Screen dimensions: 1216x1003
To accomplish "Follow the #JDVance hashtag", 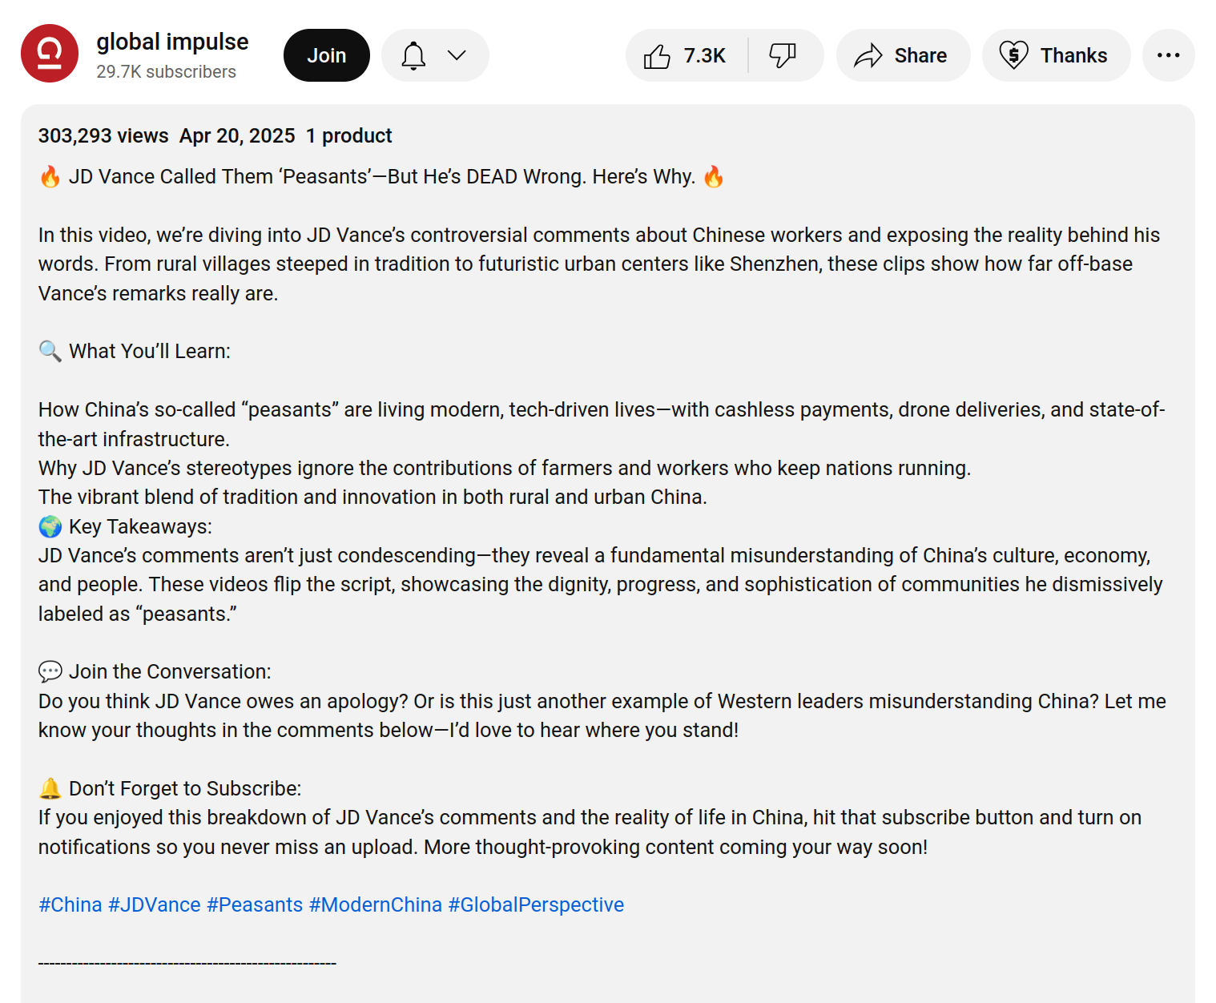I will tap(155, 904).
